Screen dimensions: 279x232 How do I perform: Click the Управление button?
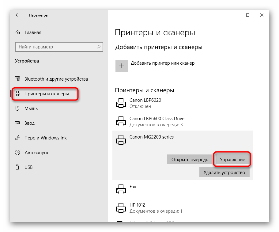click(x=232, y=159)
